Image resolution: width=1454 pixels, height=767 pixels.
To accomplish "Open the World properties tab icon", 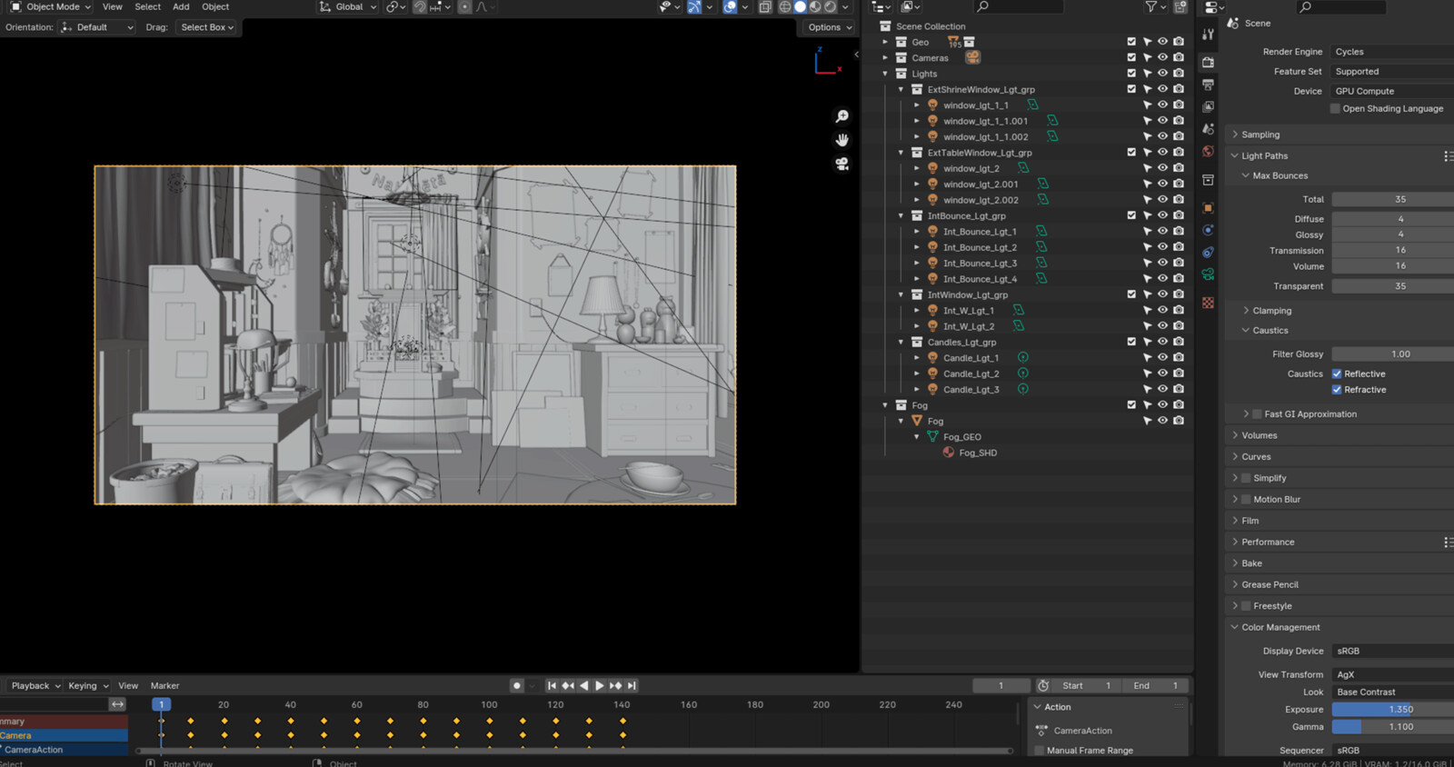I will (x=1208, y=152).
